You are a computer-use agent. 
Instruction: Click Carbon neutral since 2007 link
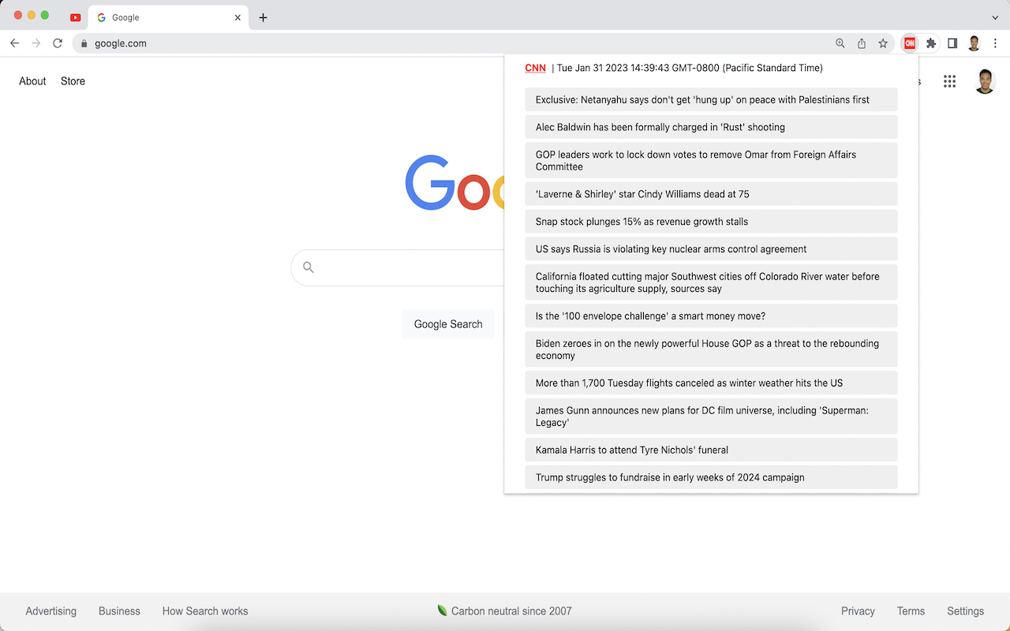point(505,611)
